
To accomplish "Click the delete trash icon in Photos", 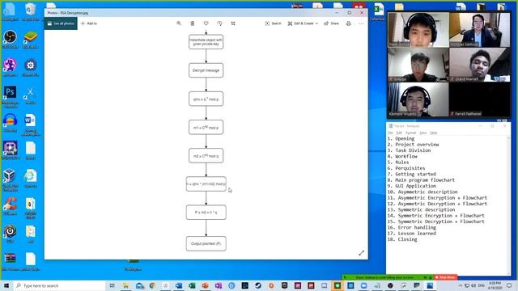I will pos(193,23).
